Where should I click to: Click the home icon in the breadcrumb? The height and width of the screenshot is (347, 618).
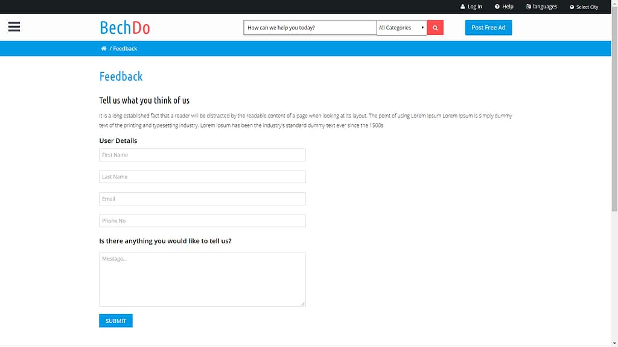[103, 48]
